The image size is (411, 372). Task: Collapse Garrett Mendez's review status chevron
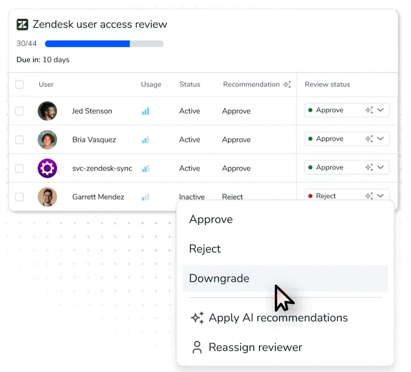380,196
